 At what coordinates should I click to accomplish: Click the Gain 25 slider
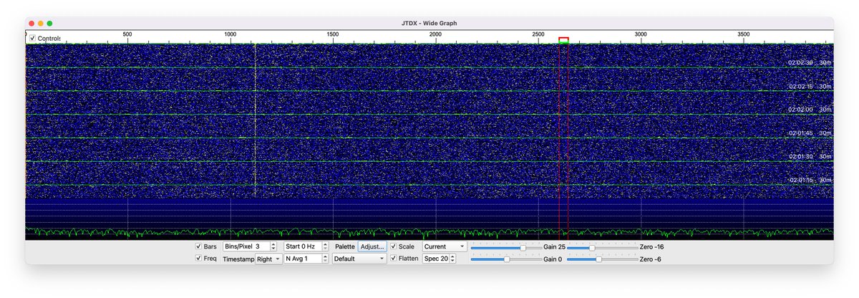(x=505, y=246)
